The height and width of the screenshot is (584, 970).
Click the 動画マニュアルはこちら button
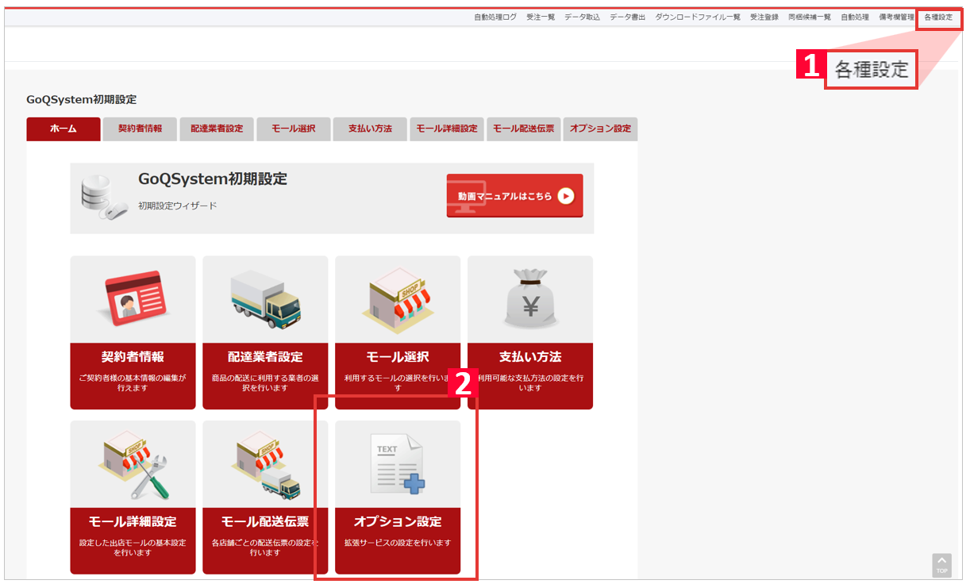pos(514,195)
